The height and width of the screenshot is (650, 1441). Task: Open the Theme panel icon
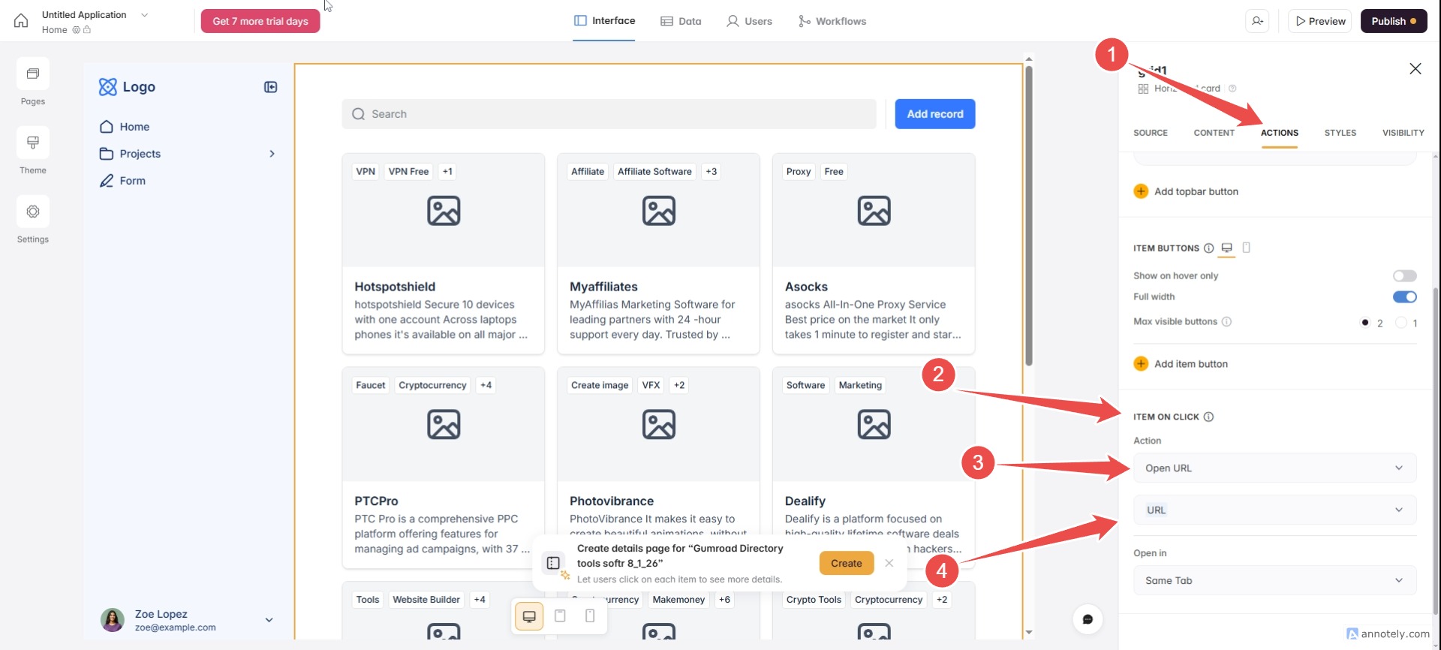[x=33, y=143]
